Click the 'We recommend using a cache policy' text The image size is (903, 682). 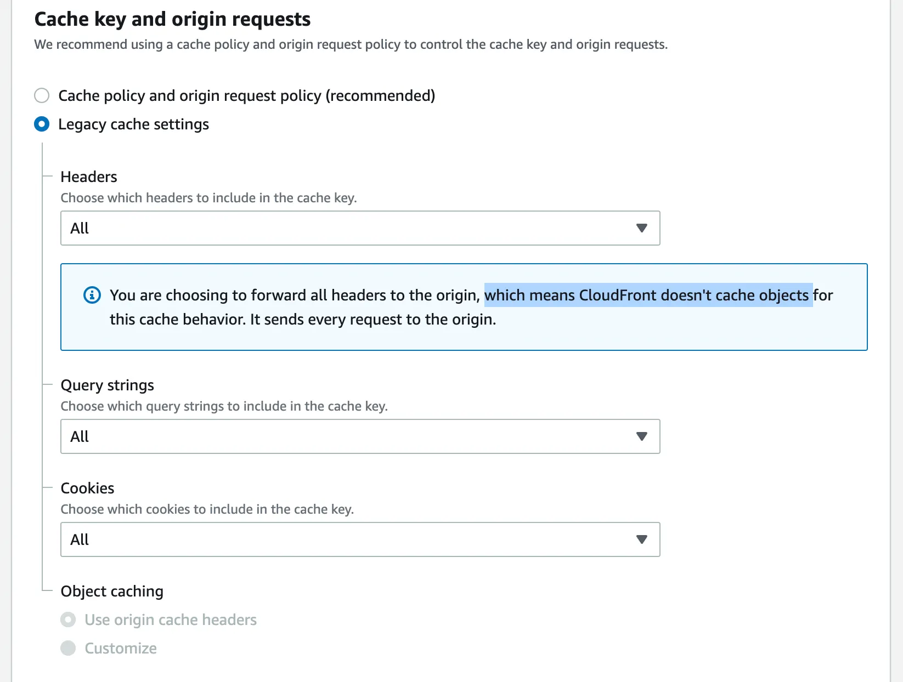coord(351,44)
